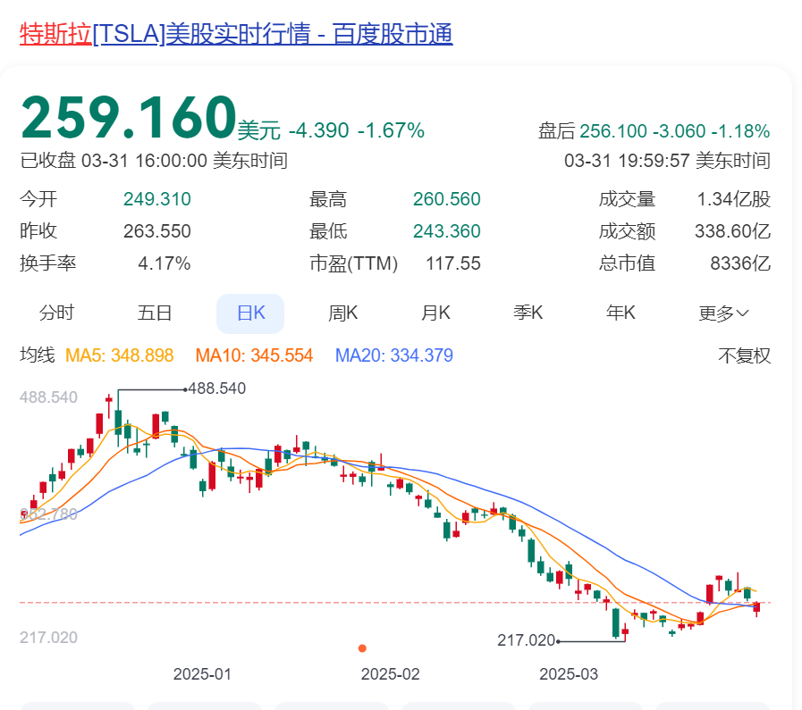Click the 总市值 value 8336亿
Image resolution: width=802 pixels, height=710 pixels.
coord(740,263)
